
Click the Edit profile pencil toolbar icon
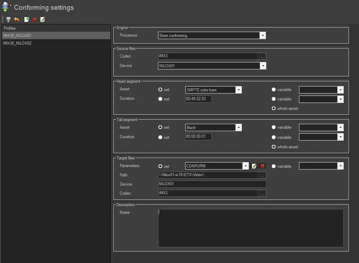pos(43,20)
